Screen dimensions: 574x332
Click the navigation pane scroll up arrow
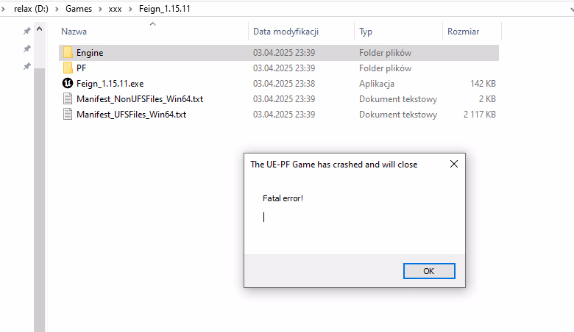click(40, 29)
